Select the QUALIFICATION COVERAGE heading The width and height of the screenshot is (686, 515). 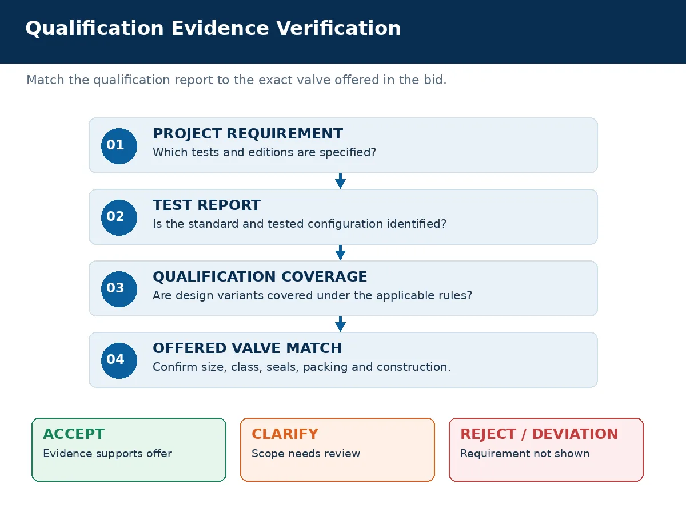click(260, 277)
